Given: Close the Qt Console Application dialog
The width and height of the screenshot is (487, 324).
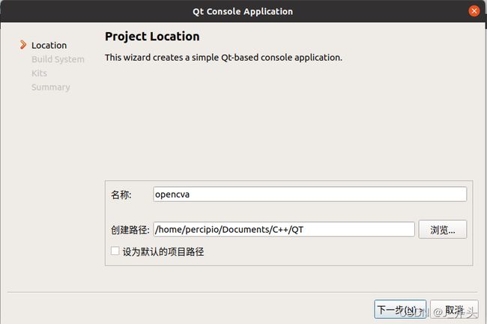Looking at the screenshot, I should pyautogui.click(x=474, y=11).
